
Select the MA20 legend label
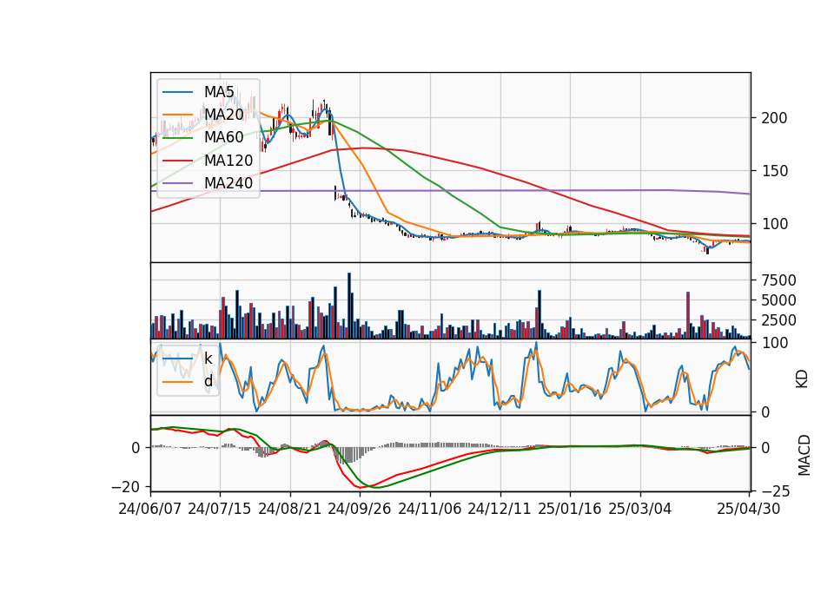click(x=223, y=115)
